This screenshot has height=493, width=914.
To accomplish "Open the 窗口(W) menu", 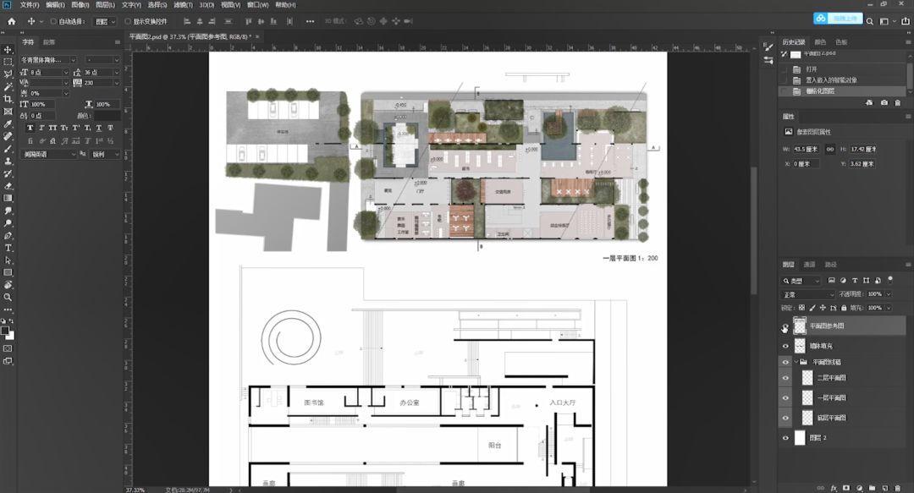I will 257,5.
